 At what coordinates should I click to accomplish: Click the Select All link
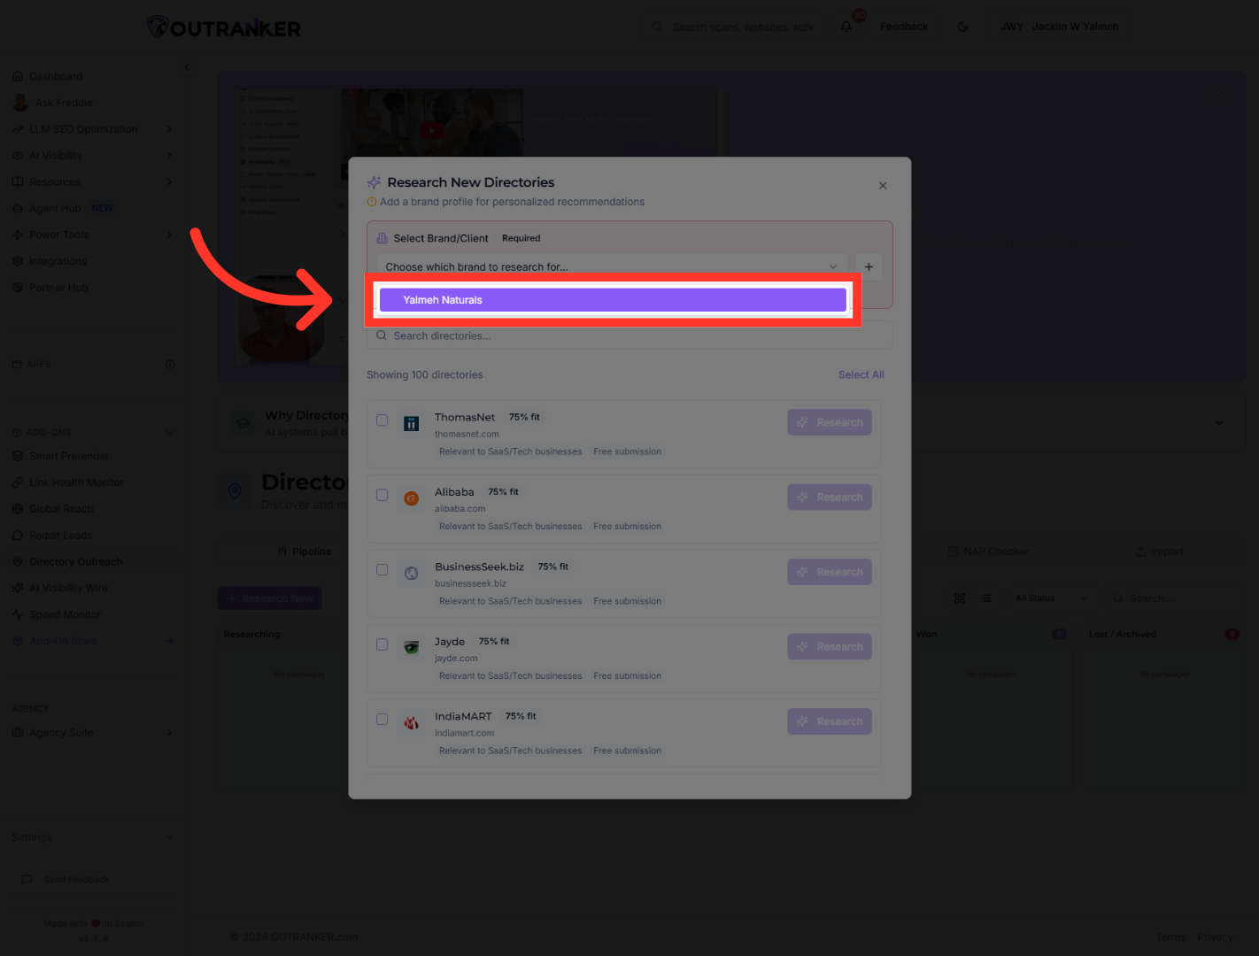click(861, 375)
